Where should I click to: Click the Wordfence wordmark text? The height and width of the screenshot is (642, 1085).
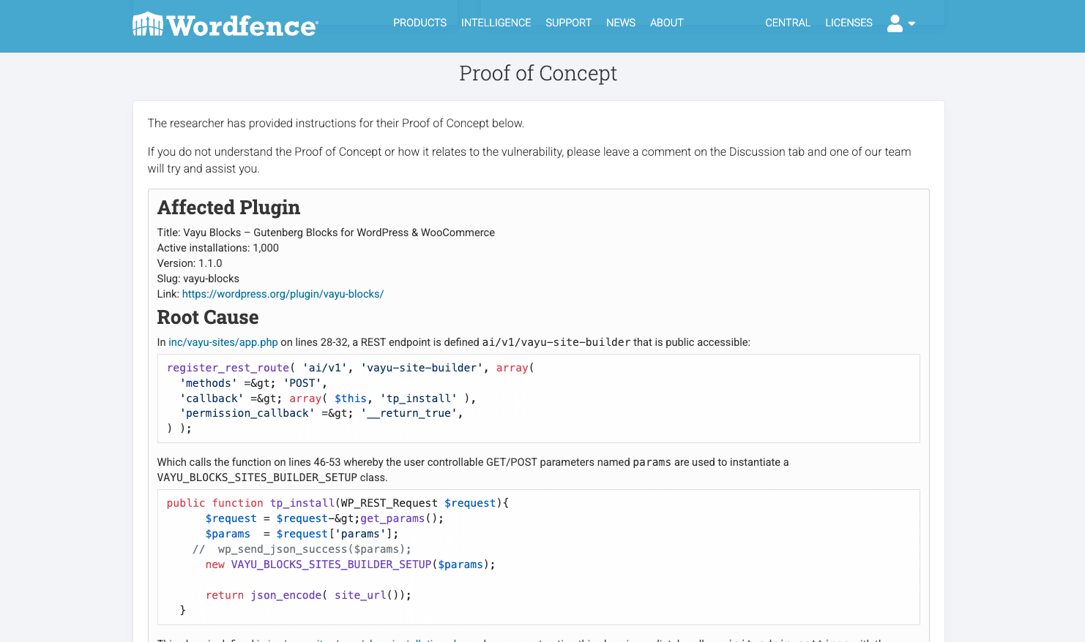pos(242,26)
